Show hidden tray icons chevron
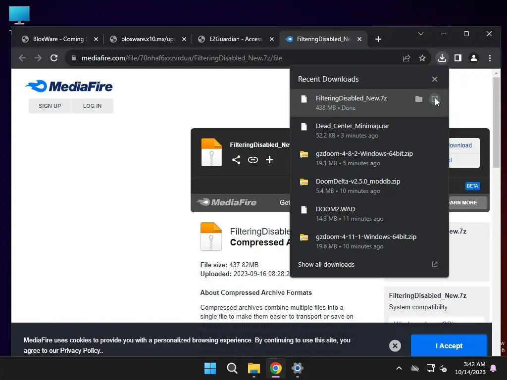This screenshot has width=507, height=380. [x=399, y=368]
